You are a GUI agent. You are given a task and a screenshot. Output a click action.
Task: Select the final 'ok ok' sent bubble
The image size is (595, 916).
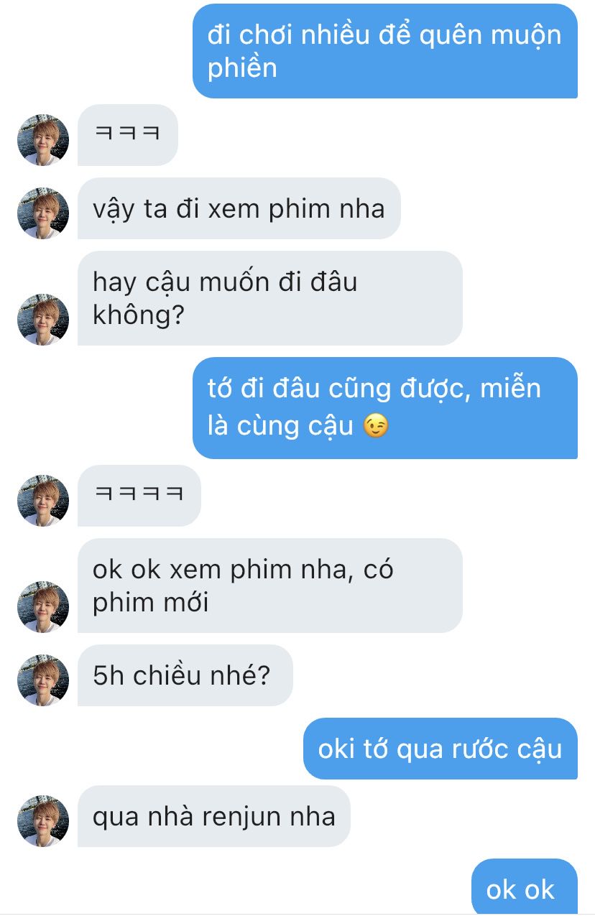coord(525,887)
